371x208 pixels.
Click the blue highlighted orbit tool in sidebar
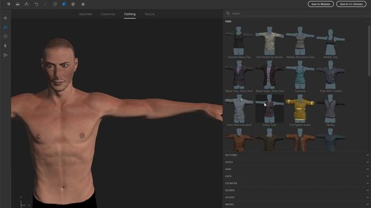[x=5, y=27]
